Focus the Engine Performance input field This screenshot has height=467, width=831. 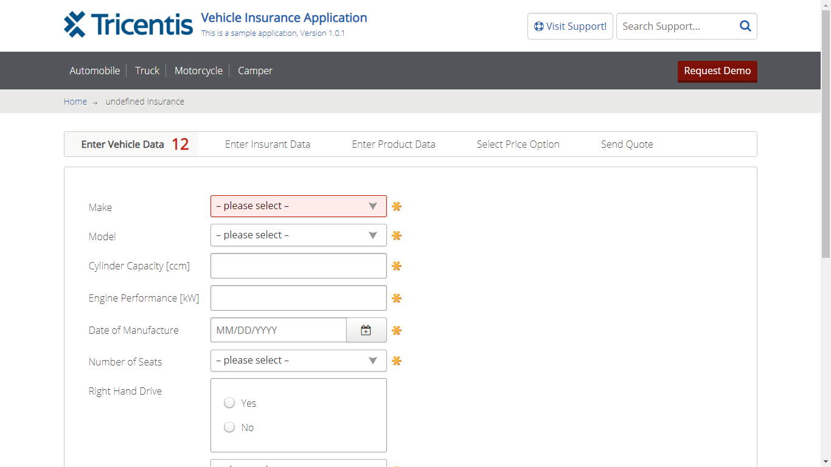pos(299,298)
